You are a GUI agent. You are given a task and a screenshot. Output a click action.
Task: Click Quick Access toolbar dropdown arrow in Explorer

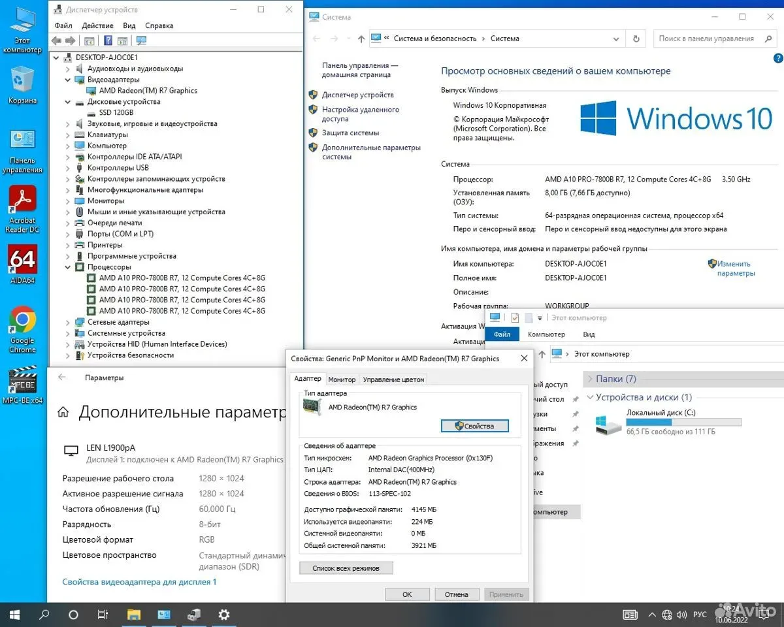540,318
